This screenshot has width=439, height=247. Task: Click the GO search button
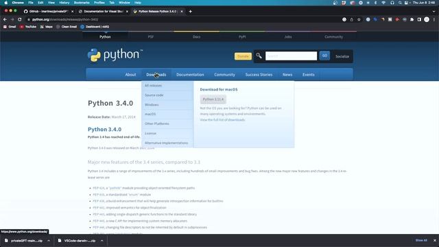(324, 56)
